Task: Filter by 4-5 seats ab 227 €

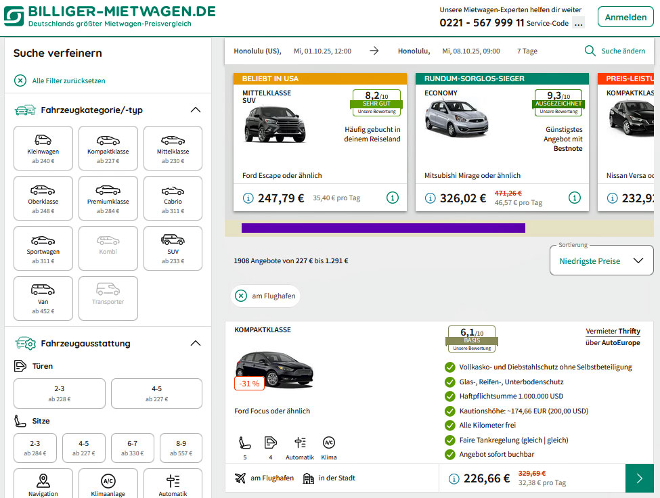Action: coord(84,448)
